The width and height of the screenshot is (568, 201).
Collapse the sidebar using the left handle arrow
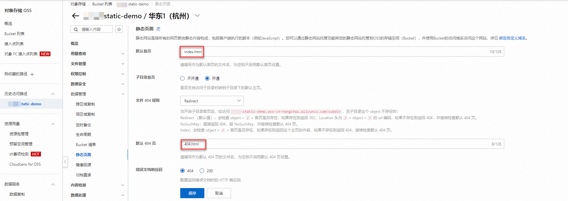(x=65, y=162)
